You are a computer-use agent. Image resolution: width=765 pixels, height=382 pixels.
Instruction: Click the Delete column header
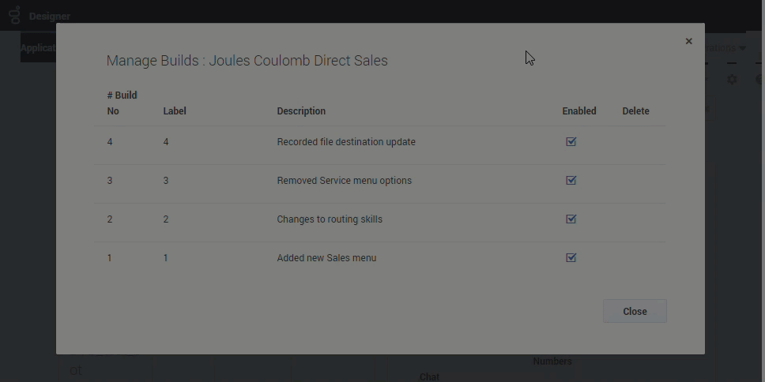[x=635, y=111]
